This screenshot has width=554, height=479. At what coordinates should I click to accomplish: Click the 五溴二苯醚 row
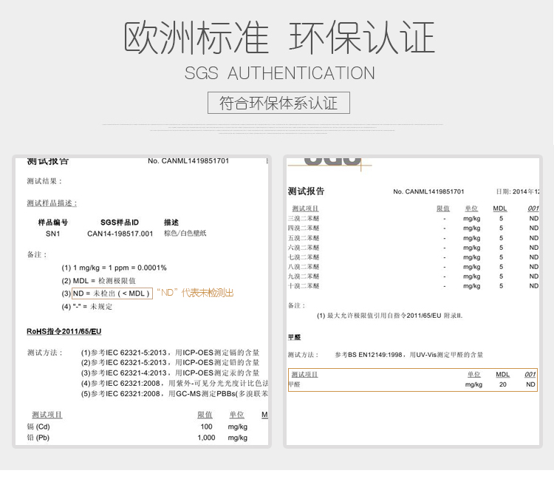414,238
